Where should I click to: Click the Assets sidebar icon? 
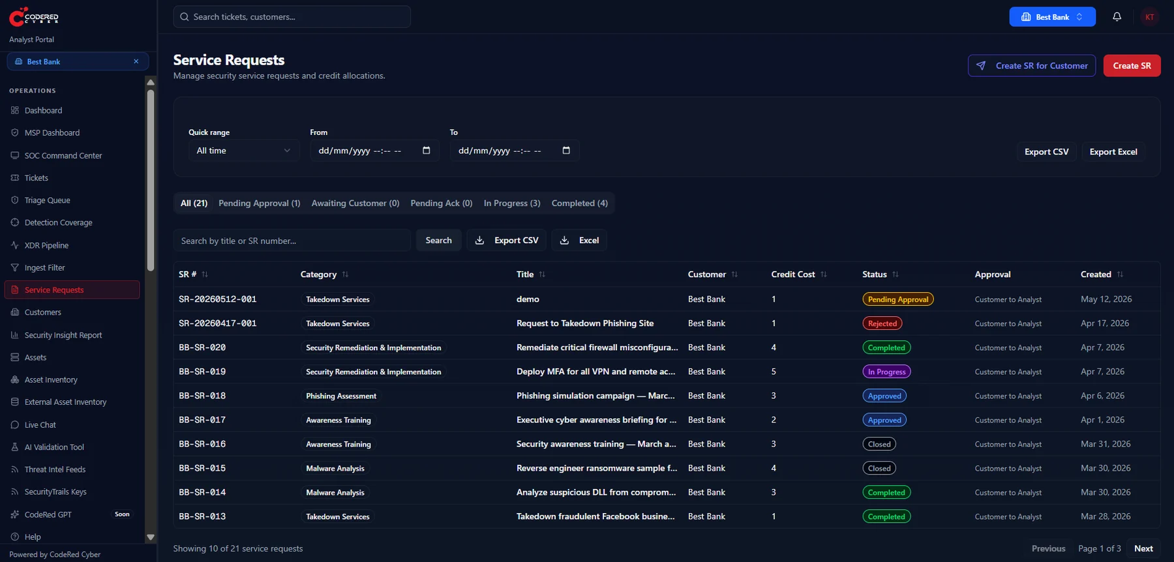pyautogui.click(x=15, y=357)
